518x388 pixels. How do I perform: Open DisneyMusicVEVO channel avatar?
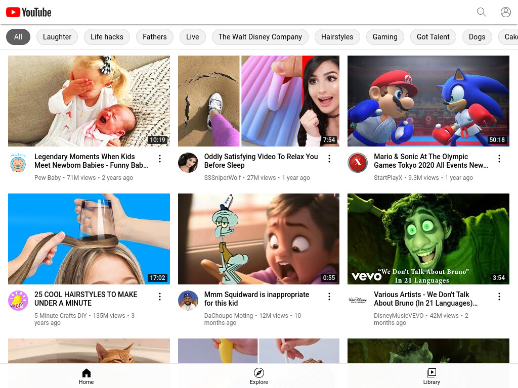358,300
